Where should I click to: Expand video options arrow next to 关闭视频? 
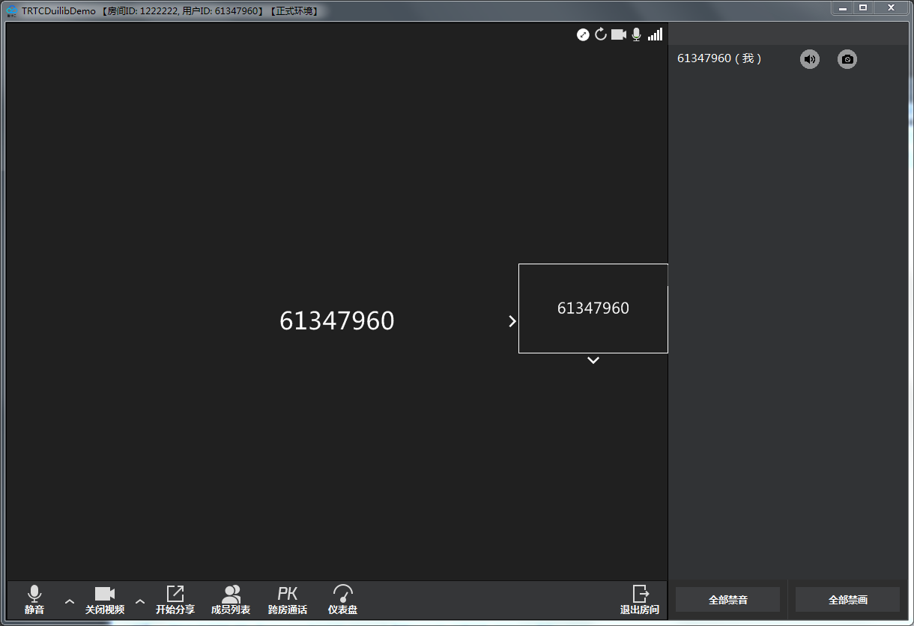pos(140,601)
